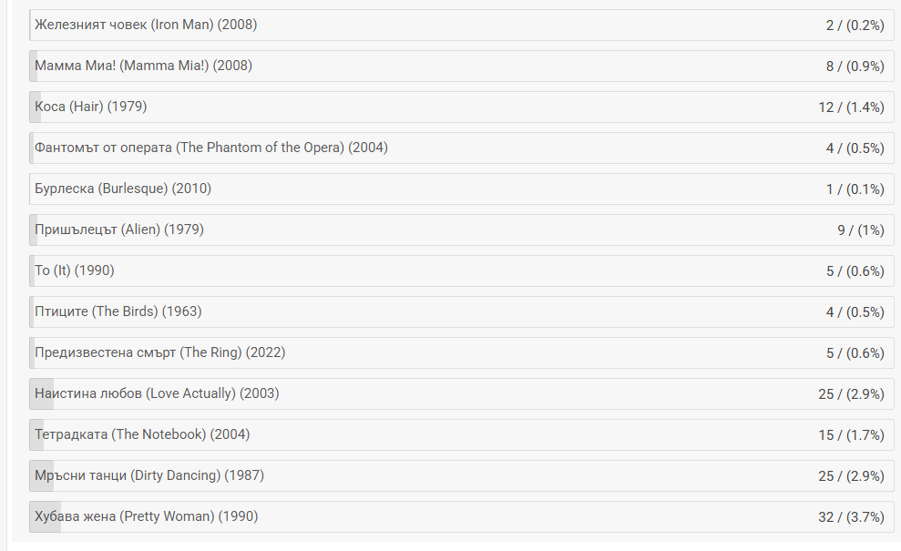The height and width of the screenshot is (551, 901).
Task: Choose Предизвестена смърт (The Ring) option
Action: pos(461,352)
